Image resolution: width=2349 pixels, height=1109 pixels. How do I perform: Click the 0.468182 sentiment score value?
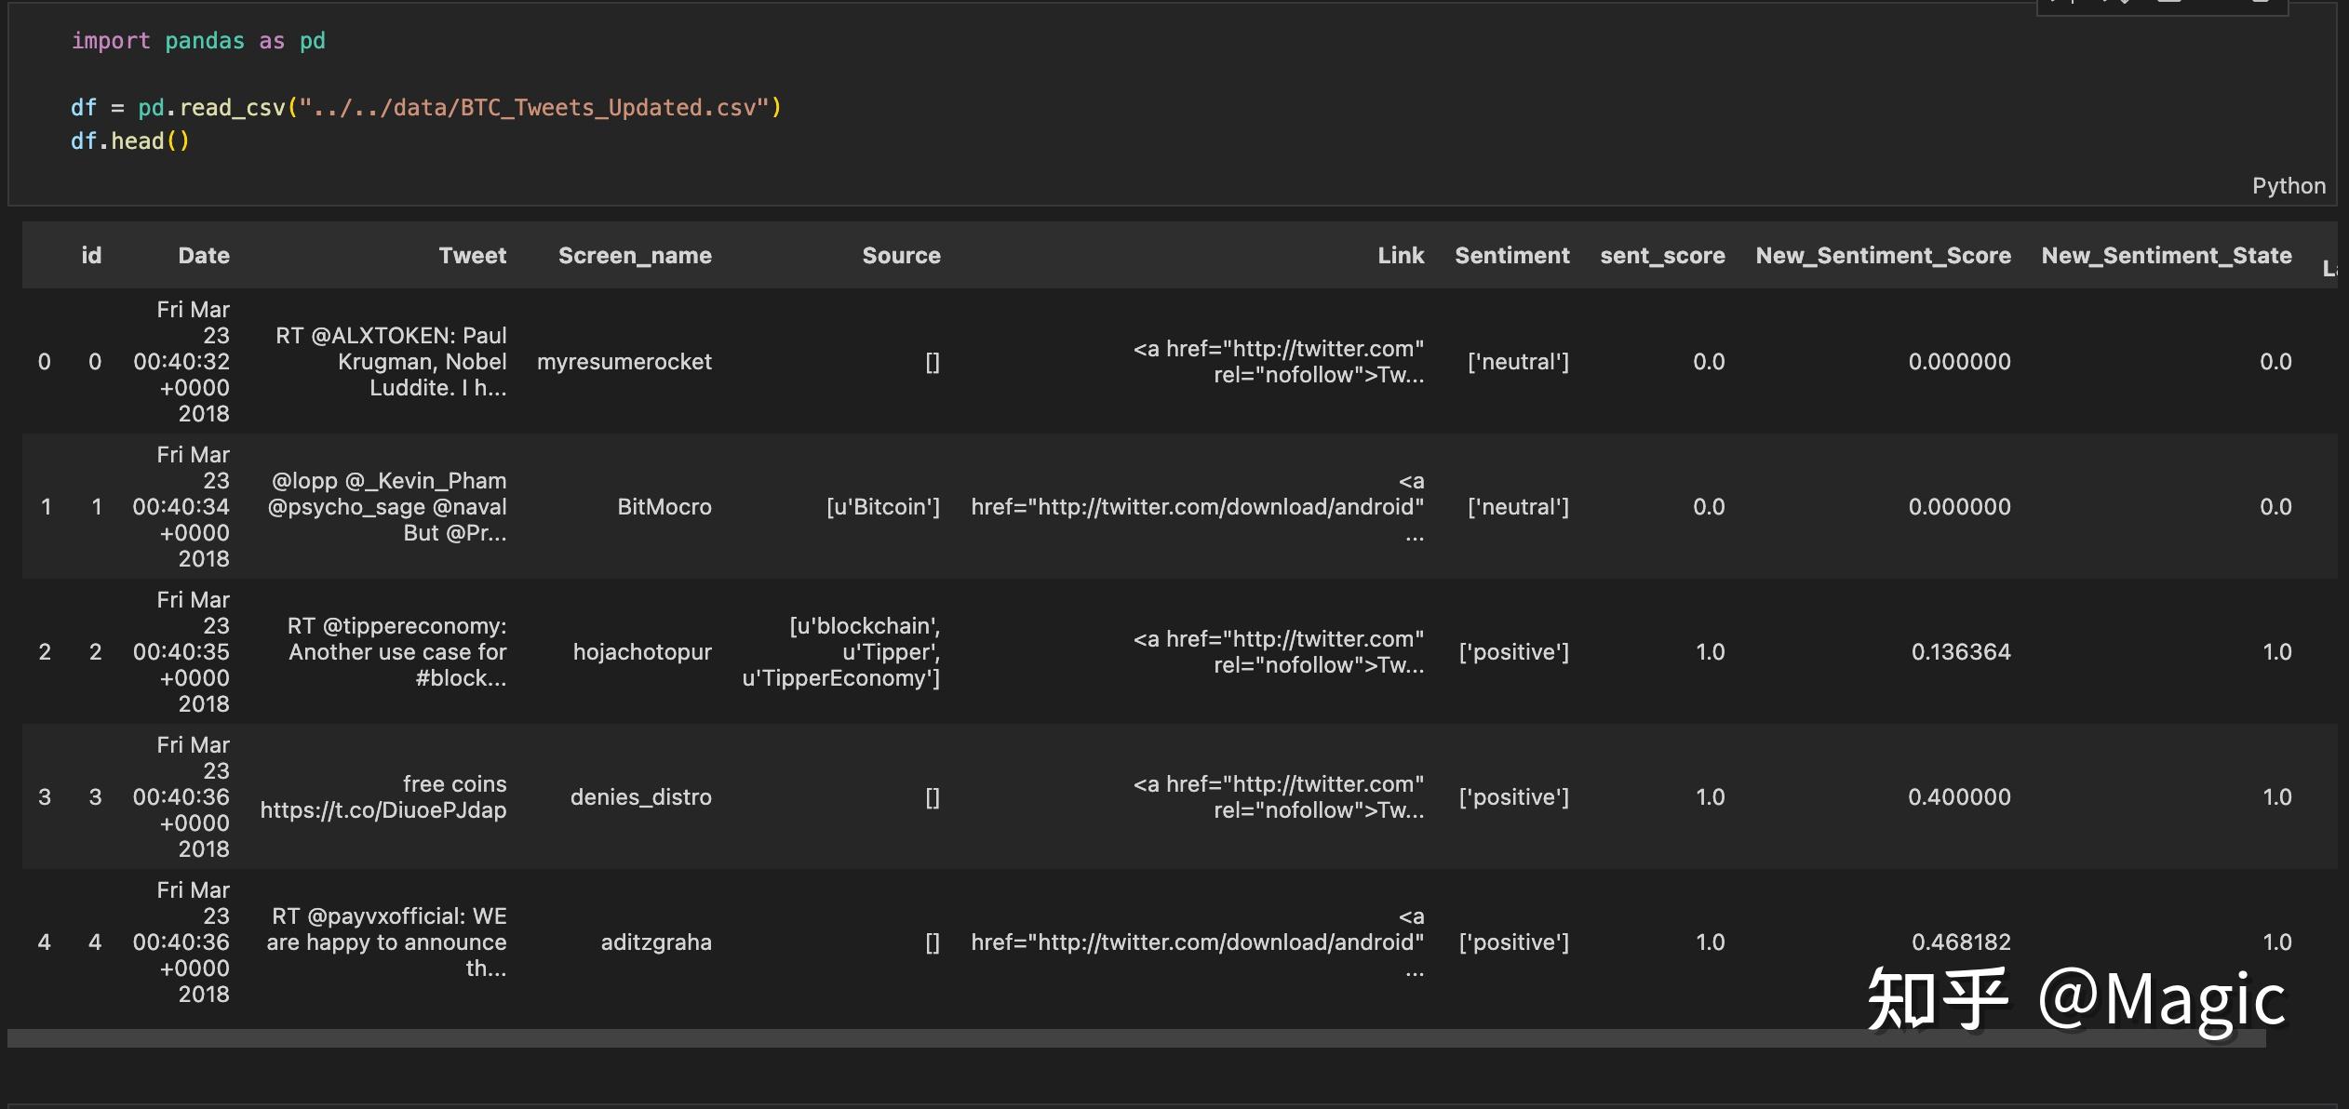[x=1961, y=942]
